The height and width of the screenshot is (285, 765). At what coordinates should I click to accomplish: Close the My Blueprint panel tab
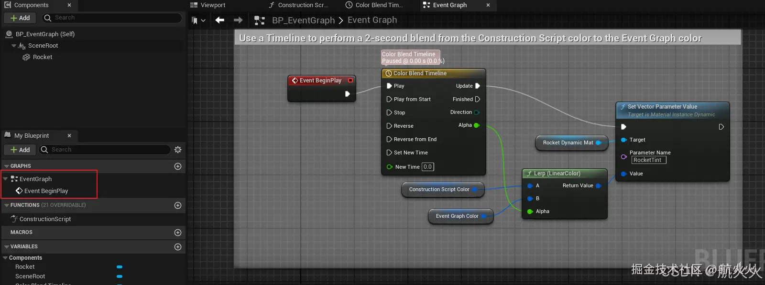69,135
